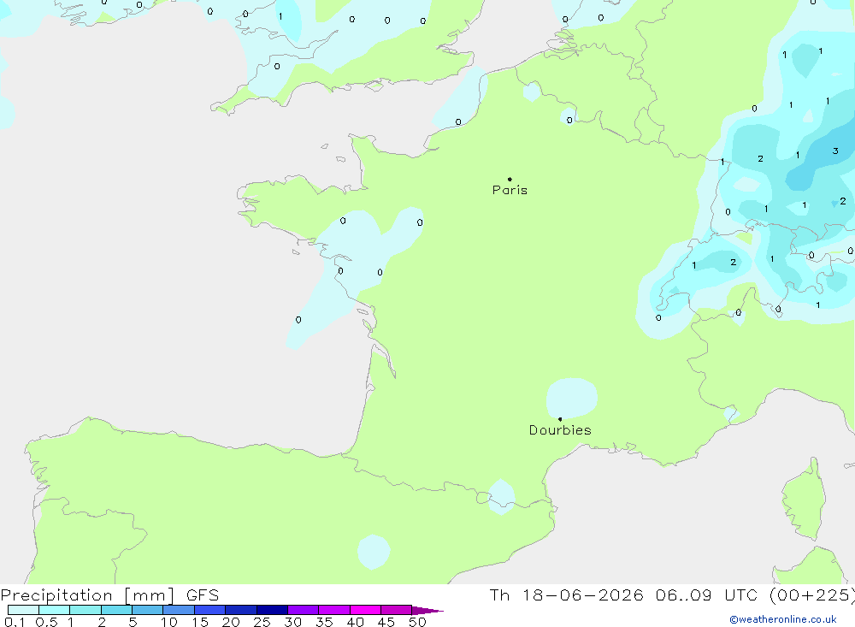
Task: Click the (00+225) forecast offset text
Action: tap(812, 595)
